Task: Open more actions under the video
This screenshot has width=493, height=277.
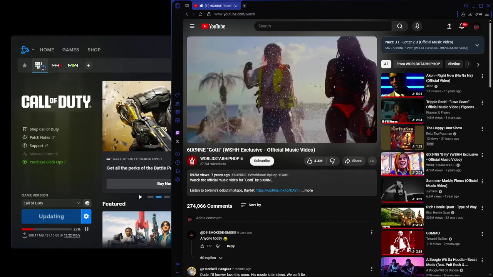Action: click(x=372, y=161)
